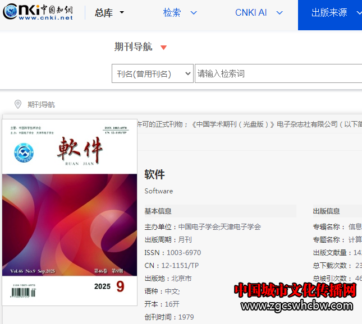Open the 总库 database dropdown
The height and width of the screenshot is (324, 362).
coord(109,13)
